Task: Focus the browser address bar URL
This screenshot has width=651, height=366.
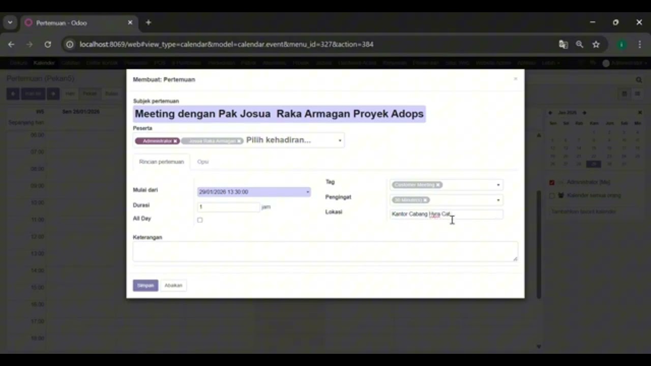Action: click(226, 44)
